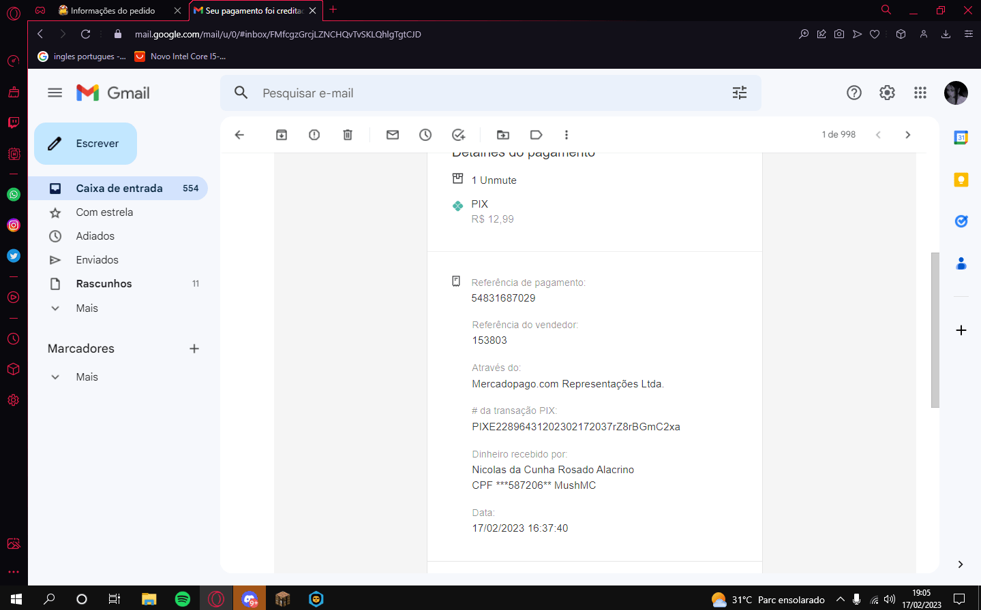Viewport: 981px width, 610px height.
Task: Click browser back arrow
Action: click(x=40, y=34)
